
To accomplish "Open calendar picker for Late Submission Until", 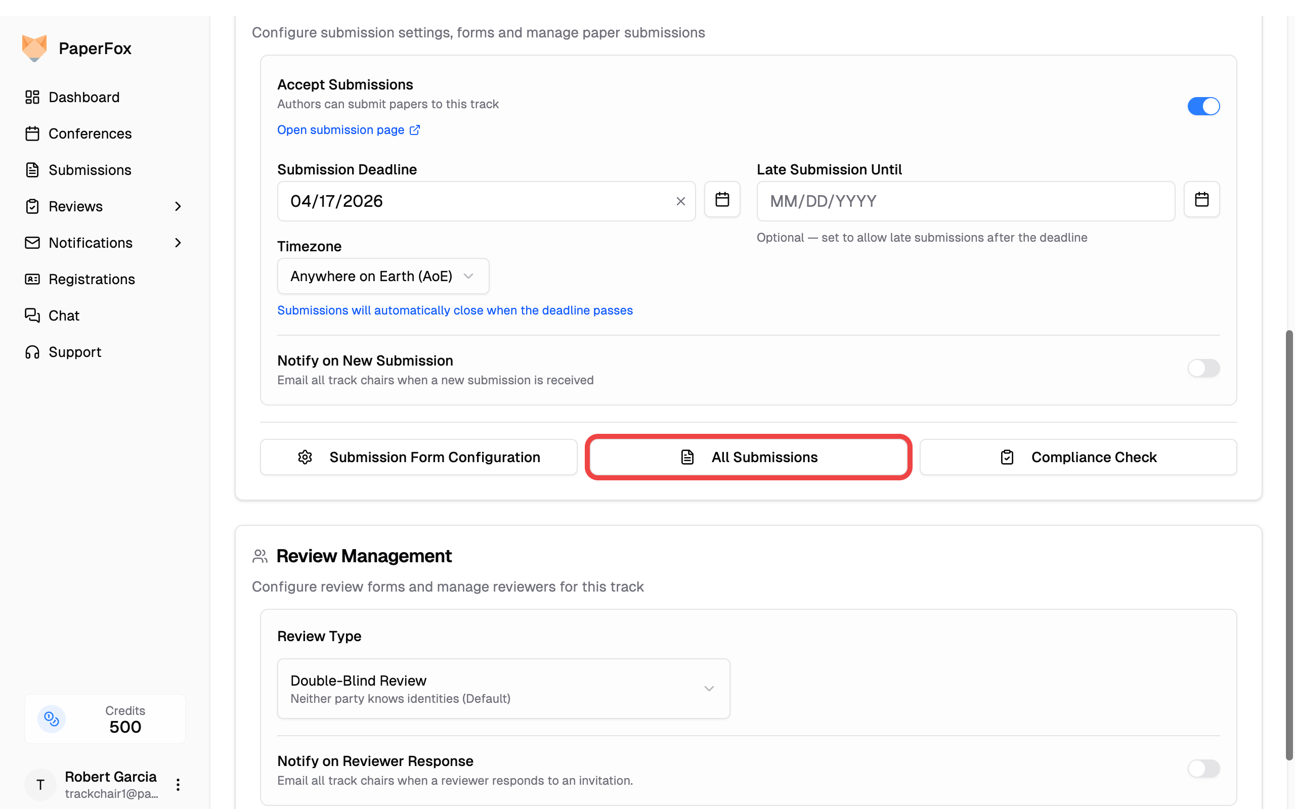I will tap(1201, 200).
